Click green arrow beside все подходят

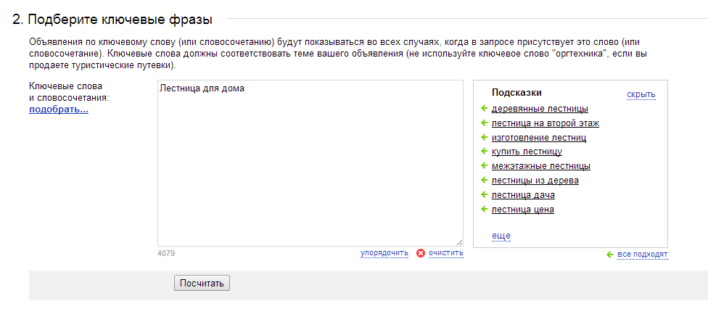609,255
